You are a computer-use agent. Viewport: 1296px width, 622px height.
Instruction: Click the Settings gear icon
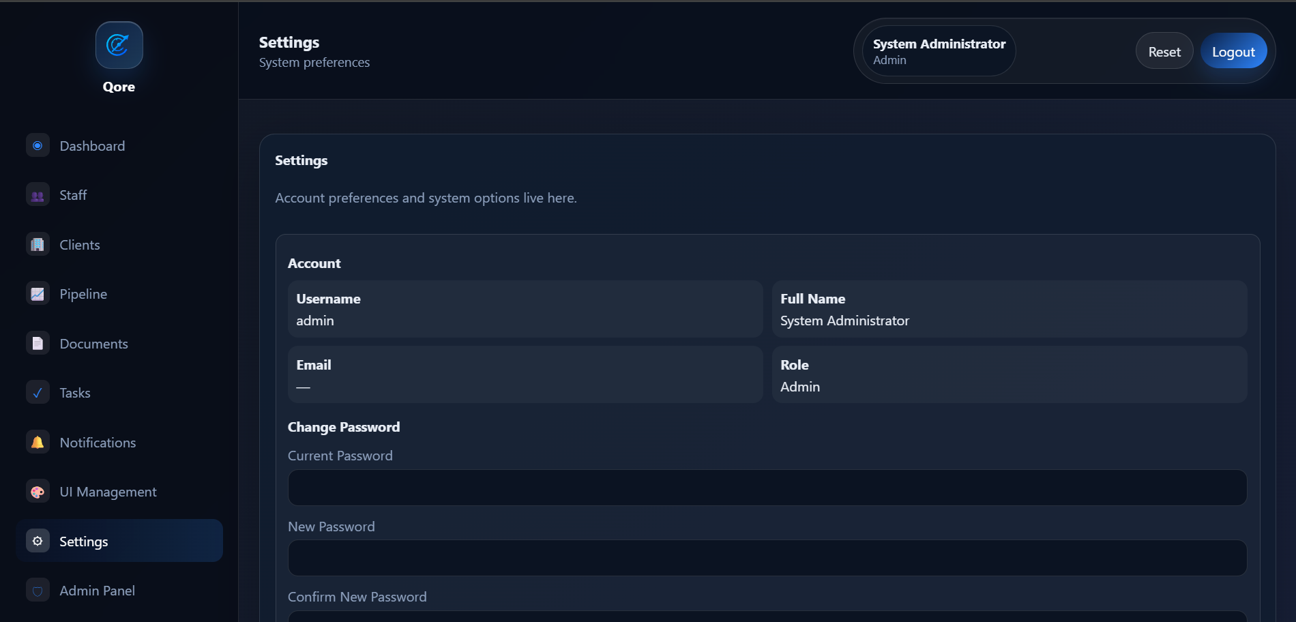38,541
